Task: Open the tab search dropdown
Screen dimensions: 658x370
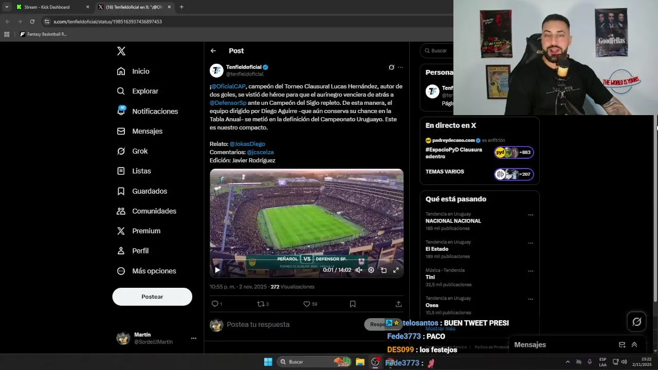Action: coord(7,7)
